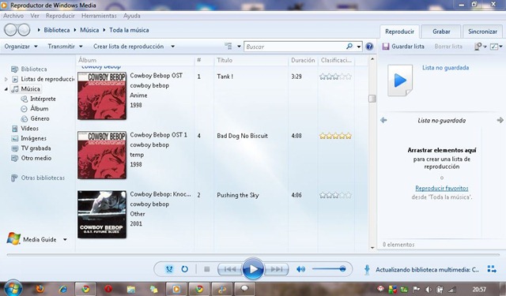The image size is (506, 296).
Task: Click the next list right arrow
Action: click(x=500, y=120)
